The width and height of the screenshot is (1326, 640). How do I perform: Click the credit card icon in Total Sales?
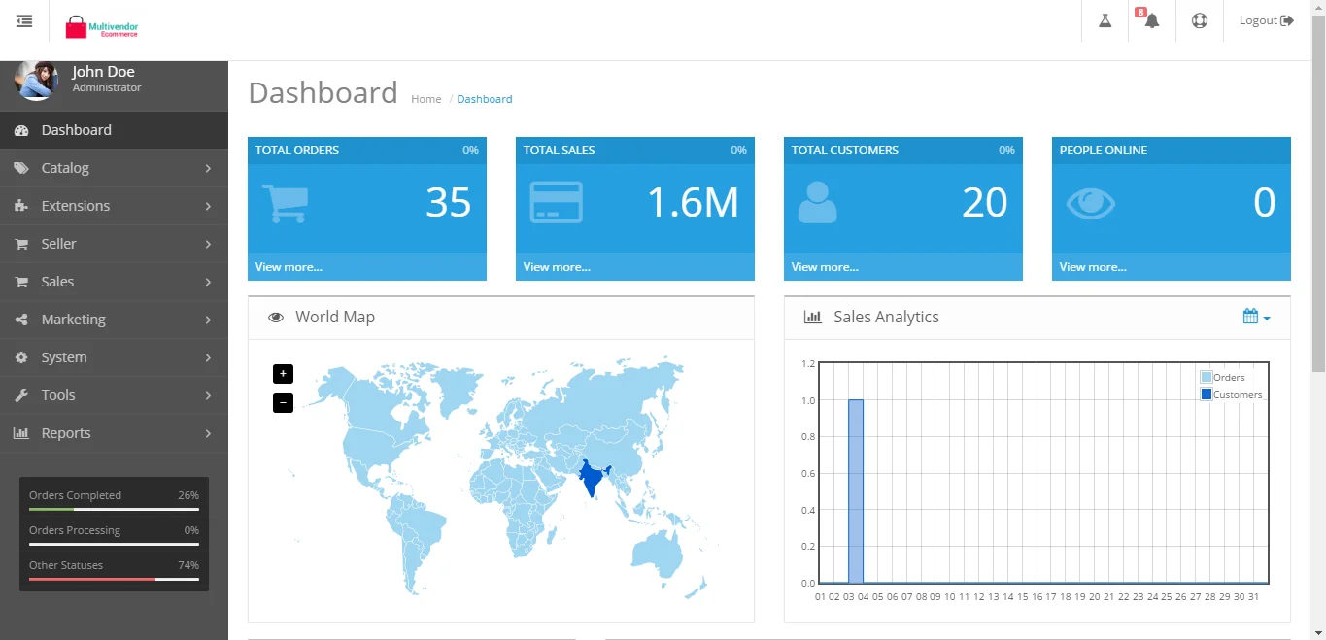tap(557, 203)
